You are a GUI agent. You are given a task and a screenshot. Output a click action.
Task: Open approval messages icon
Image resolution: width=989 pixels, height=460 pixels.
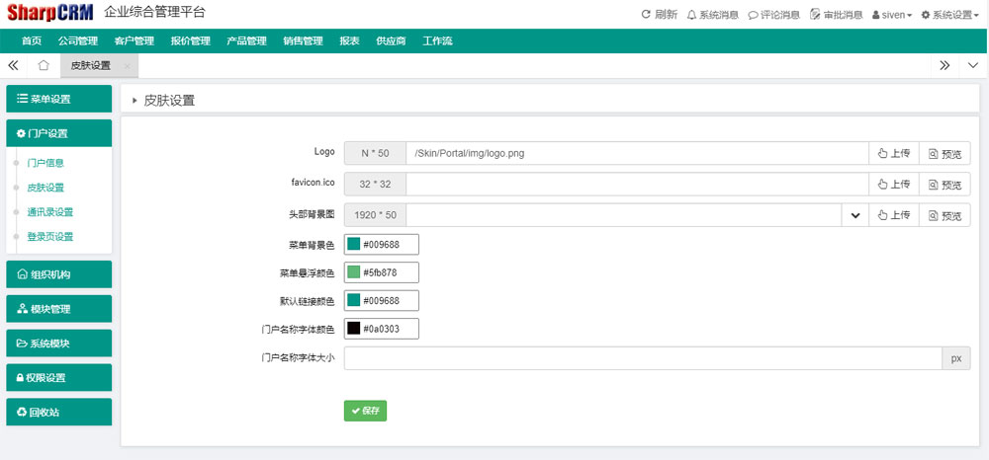[815, 15]
